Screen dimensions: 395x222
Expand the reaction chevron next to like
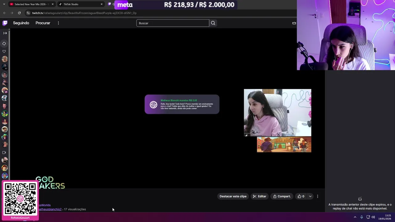[310, 196]
